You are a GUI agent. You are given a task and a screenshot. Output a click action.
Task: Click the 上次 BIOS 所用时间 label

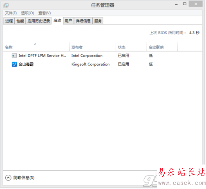pos(168,33)
